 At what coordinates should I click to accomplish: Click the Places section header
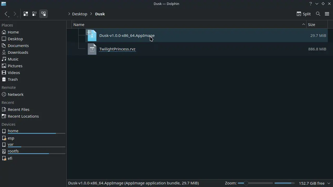(x=7, y=25)
